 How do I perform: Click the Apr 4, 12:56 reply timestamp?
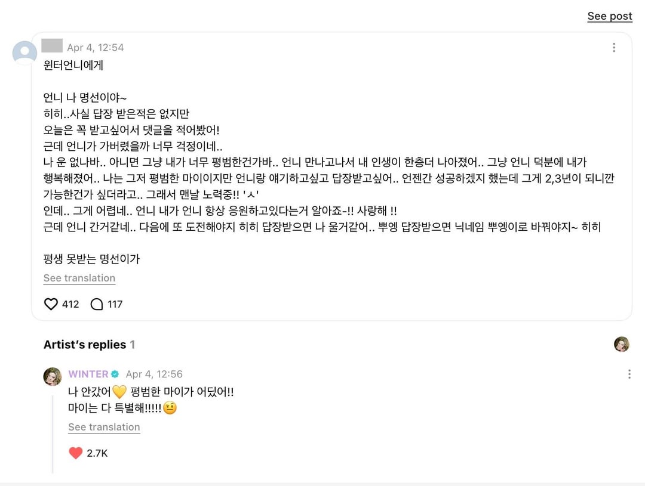tap(154, 374)
